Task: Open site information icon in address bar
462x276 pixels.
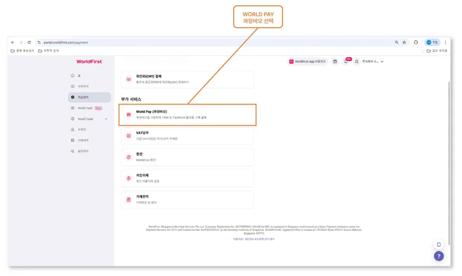Action: tap(39, 42)
